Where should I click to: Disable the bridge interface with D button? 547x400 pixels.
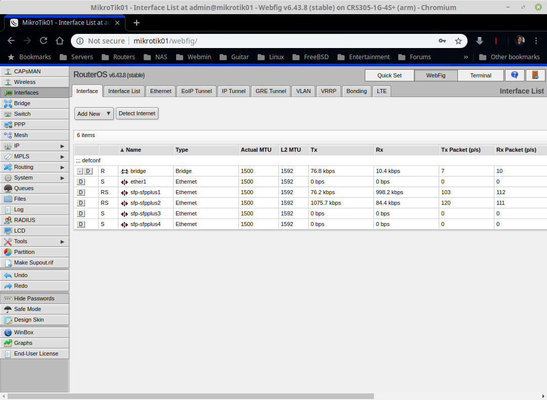point(88,171)
